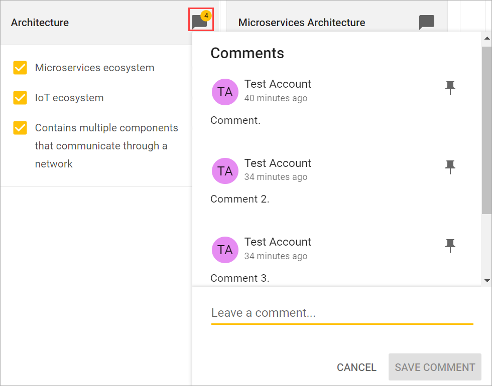Pin the 'Comment 2.' entry
The height and width of the screenshot is (386, 492).
(x=450, y=167)
